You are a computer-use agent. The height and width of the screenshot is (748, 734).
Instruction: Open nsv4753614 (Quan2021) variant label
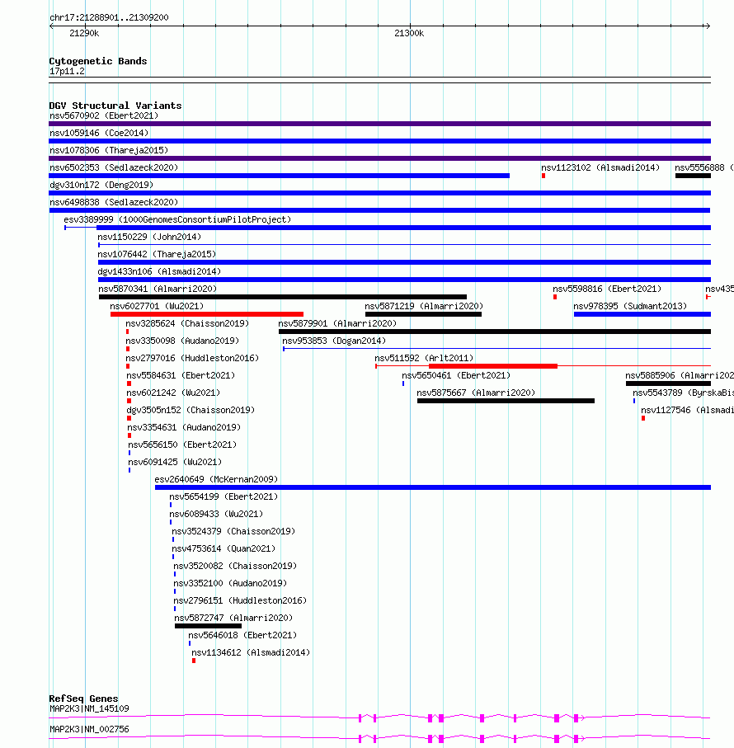pos(223,548)
